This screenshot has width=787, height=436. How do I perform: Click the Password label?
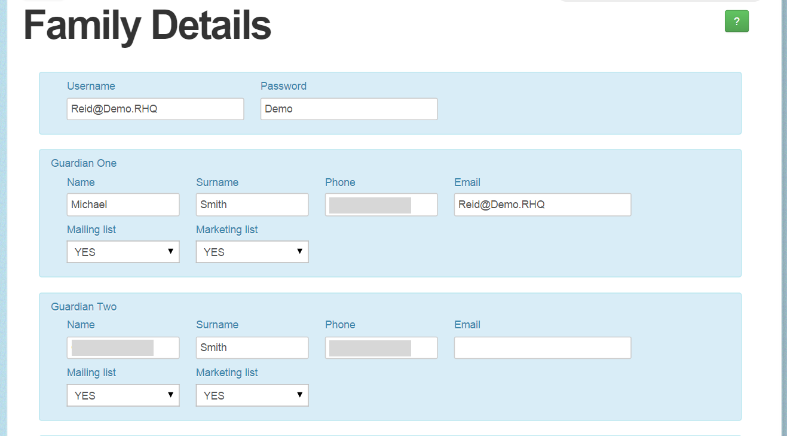(283, 86)
